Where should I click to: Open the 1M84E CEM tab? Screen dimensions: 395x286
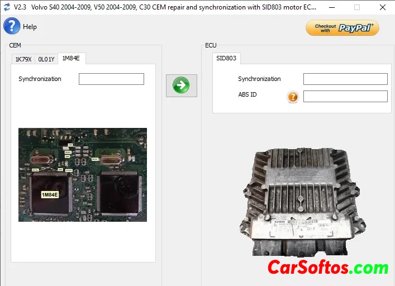[x=71, y=58]
